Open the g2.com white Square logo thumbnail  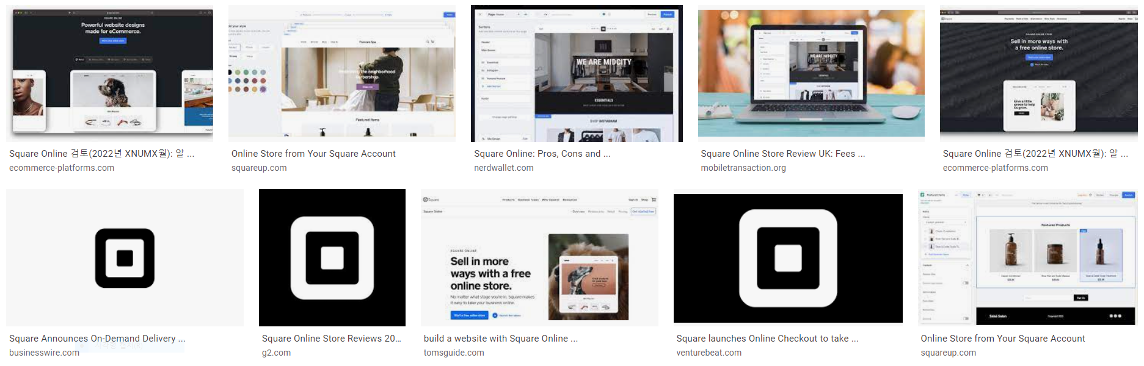tap(332, 257)
